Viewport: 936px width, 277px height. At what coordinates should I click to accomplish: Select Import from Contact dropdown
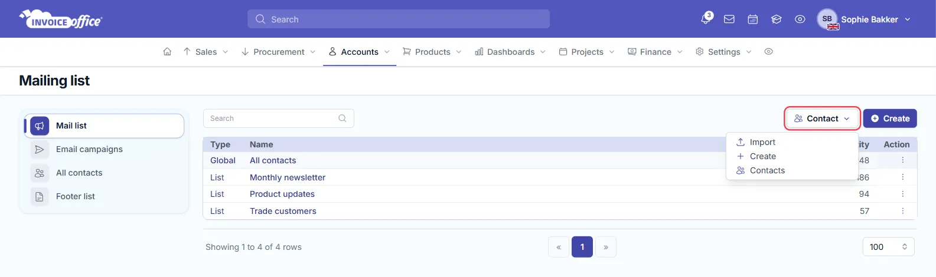click(792, 142)
